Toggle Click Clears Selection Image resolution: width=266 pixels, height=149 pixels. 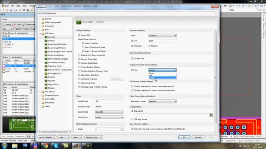click(79, 75)
